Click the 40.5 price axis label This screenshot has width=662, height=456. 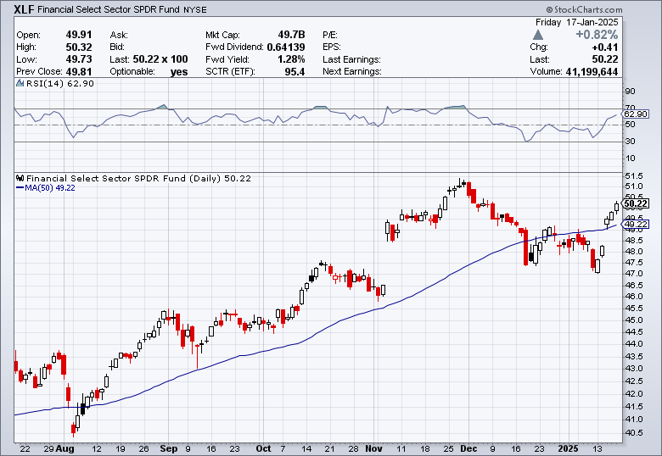click(634, 433)
